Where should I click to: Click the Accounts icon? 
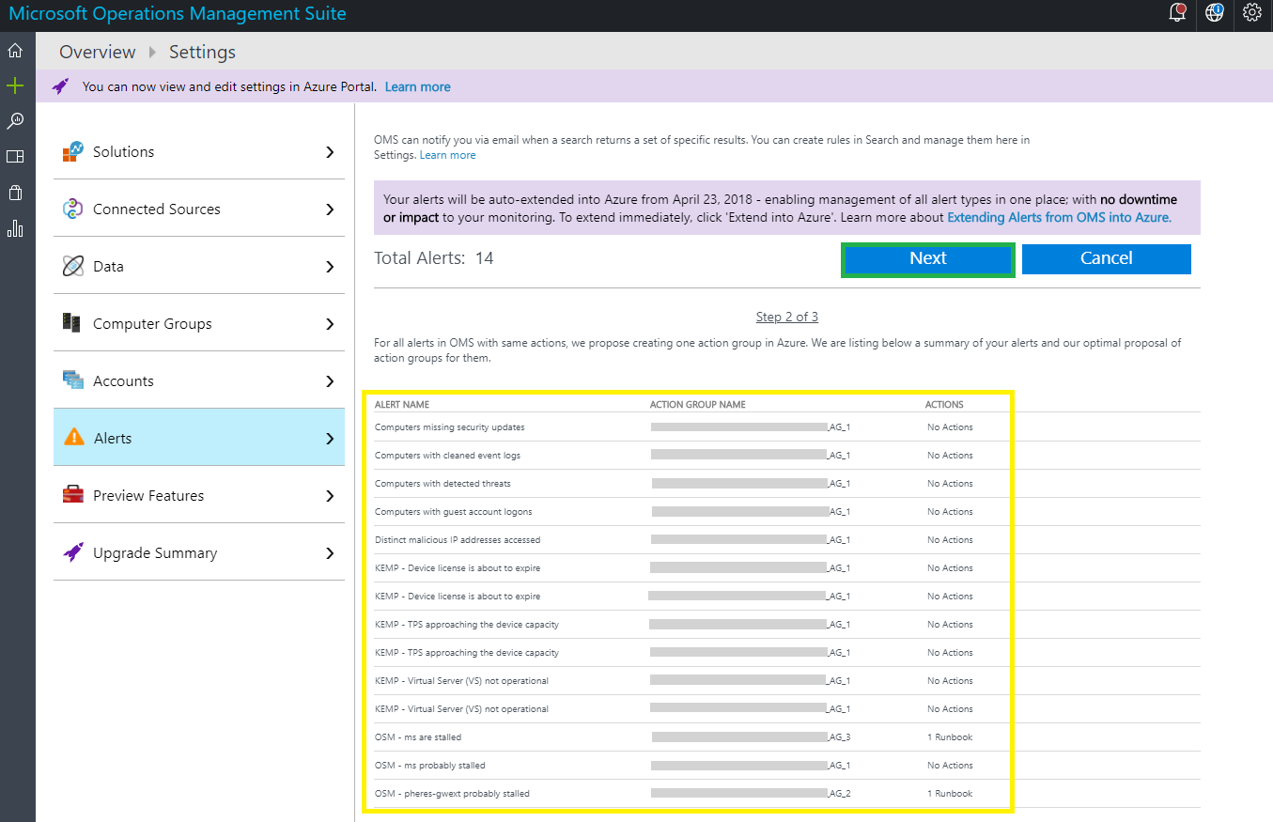[73, 380]
